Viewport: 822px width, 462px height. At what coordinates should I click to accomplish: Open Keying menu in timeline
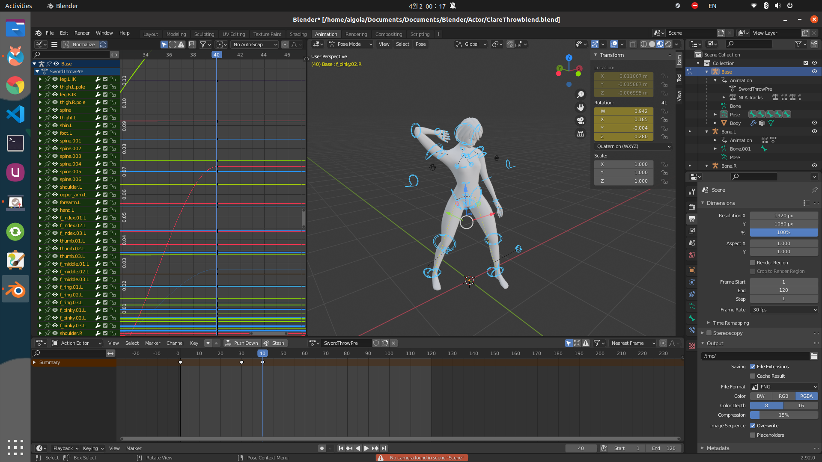(93, 448)
